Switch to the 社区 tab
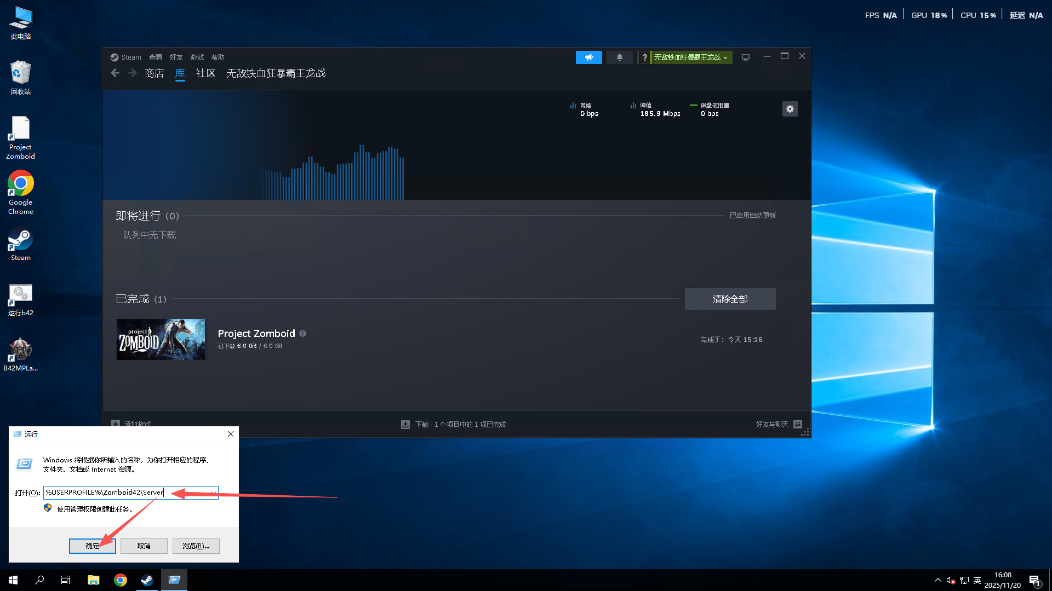The height and width of the screenshot is (591, 1052). click(x=205, y=73)
